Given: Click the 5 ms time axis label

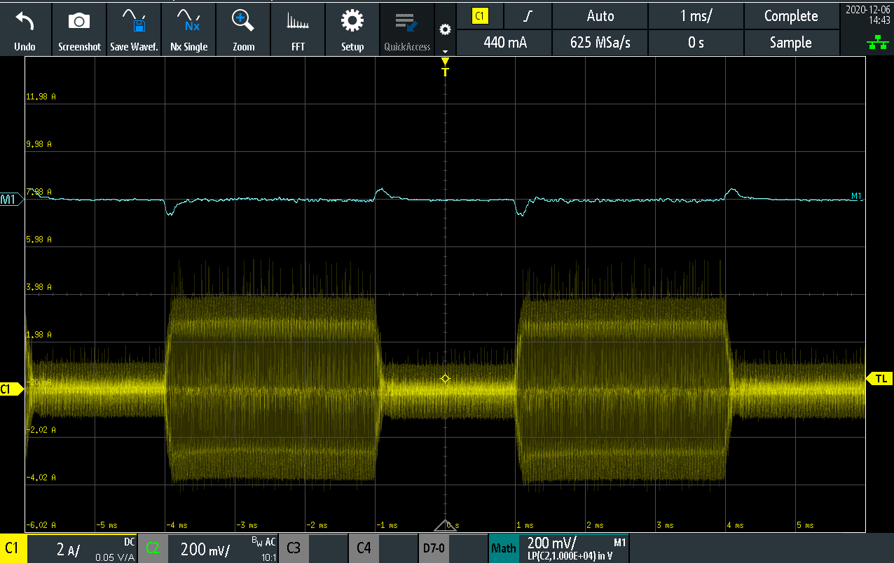Looking at the screenshot, I should tap(804, 525).
